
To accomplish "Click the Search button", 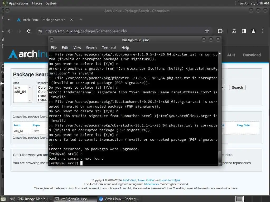I will tap(237, 87).
